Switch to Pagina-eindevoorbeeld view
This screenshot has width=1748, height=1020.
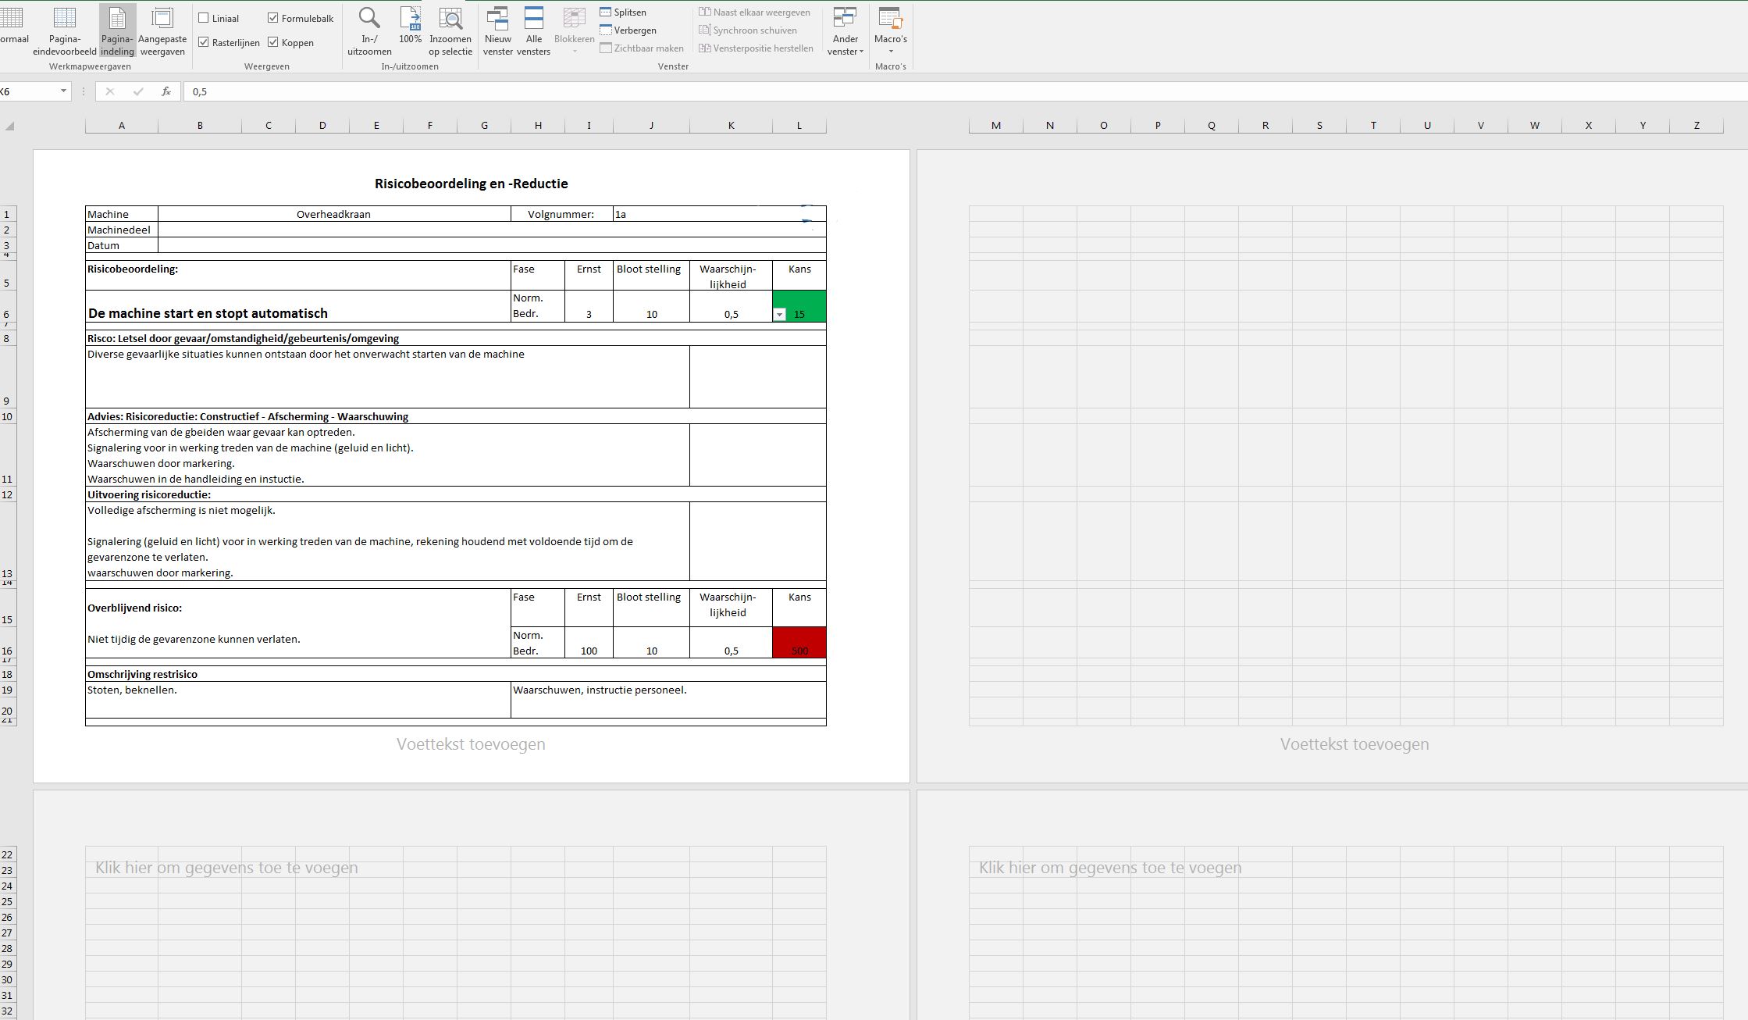coord(64,31)
